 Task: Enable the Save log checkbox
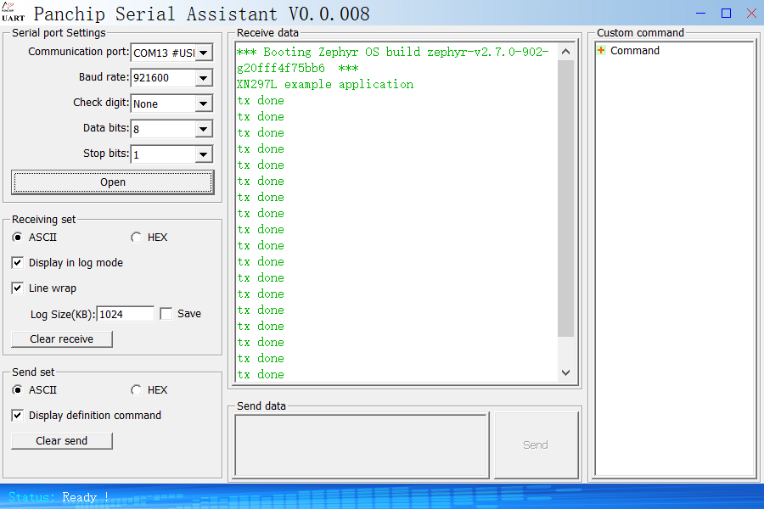[166, 314]
